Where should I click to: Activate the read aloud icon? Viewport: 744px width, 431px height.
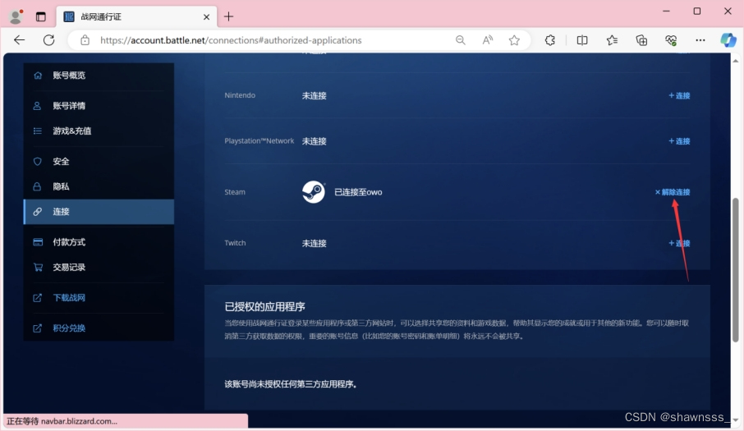coord(487,40)
